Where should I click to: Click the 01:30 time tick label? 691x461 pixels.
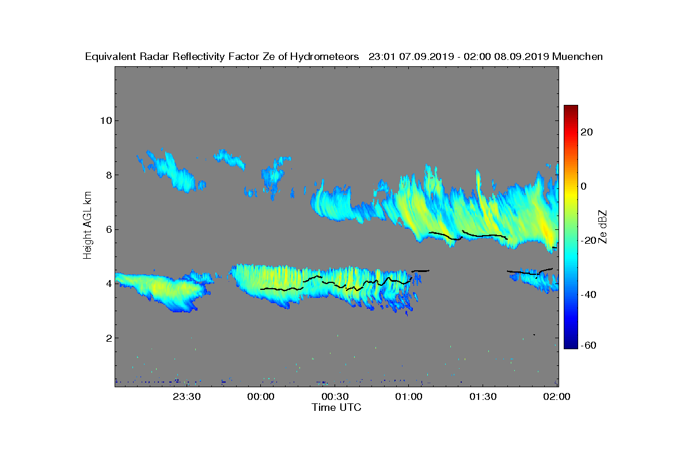pyautogui.click(x=484, y=396)
